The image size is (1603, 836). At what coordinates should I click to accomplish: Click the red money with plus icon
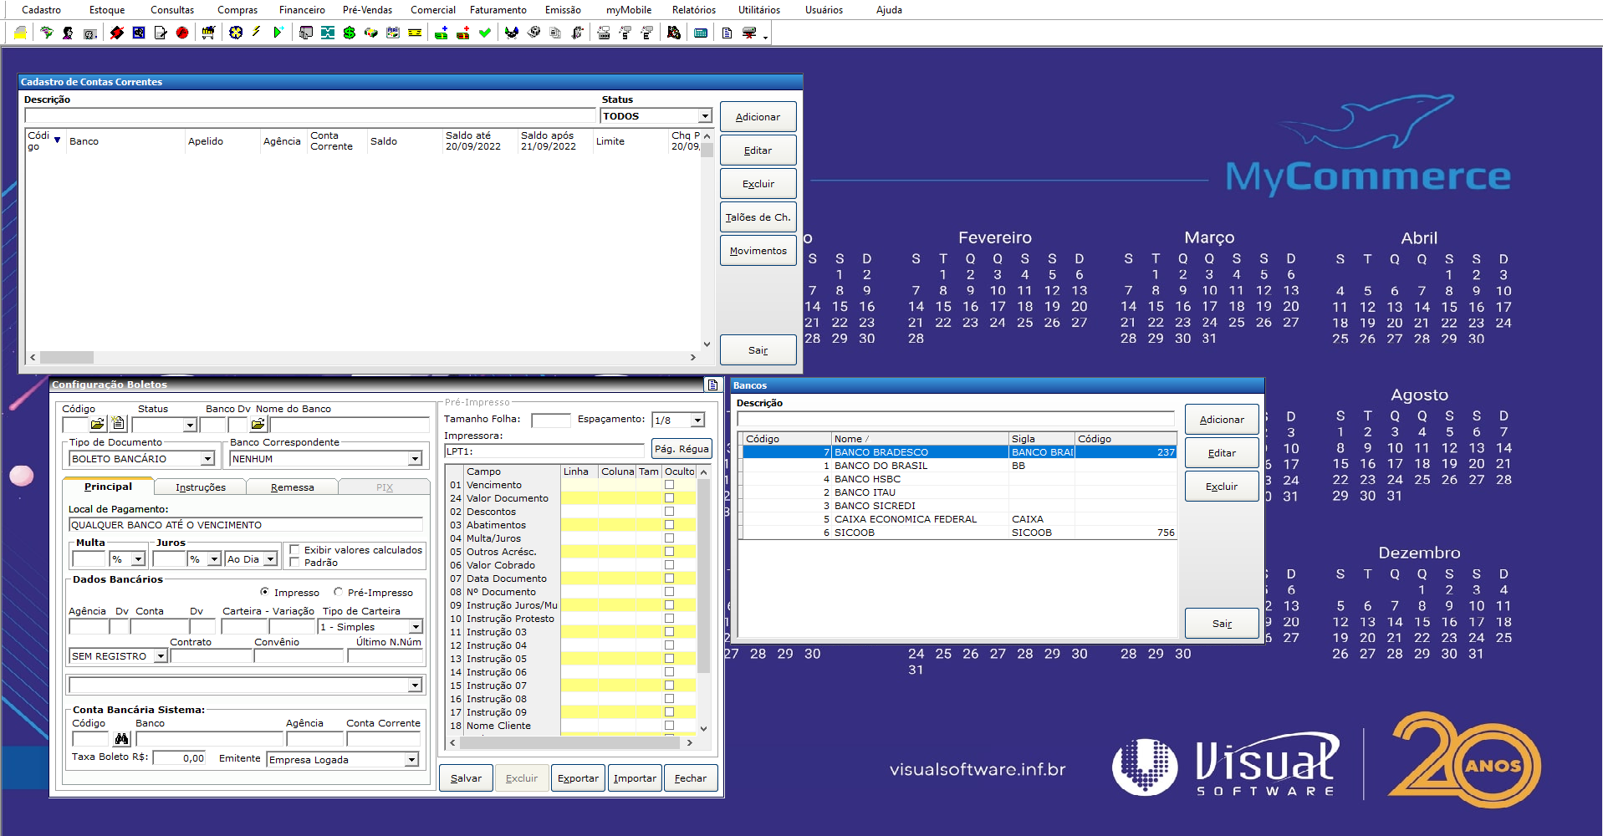pyautogui.click(x=462, y=33)
